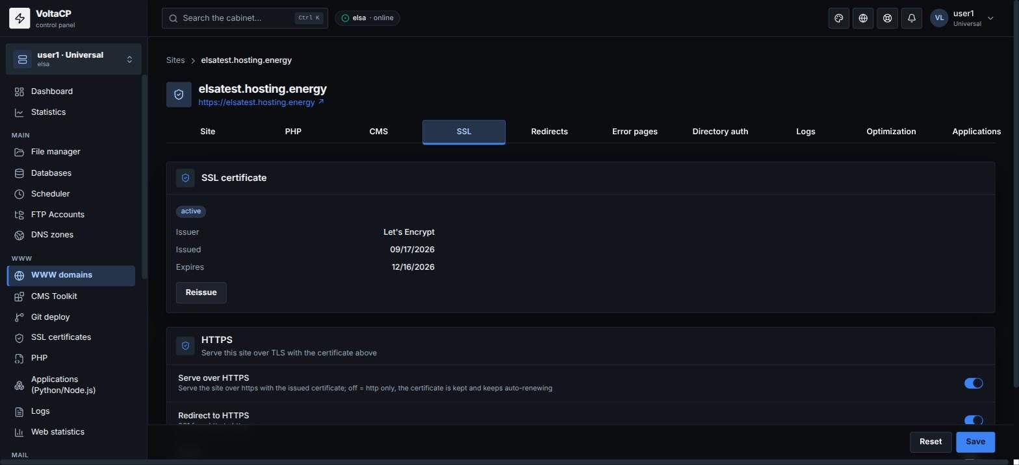Open the language globe icon
The image size is (1019, 465).
(x=863, y=18)
